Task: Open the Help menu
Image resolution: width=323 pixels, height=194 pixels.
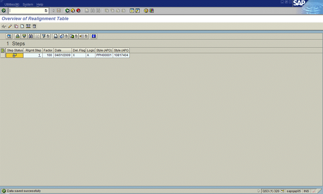Action: pos(40,4)
